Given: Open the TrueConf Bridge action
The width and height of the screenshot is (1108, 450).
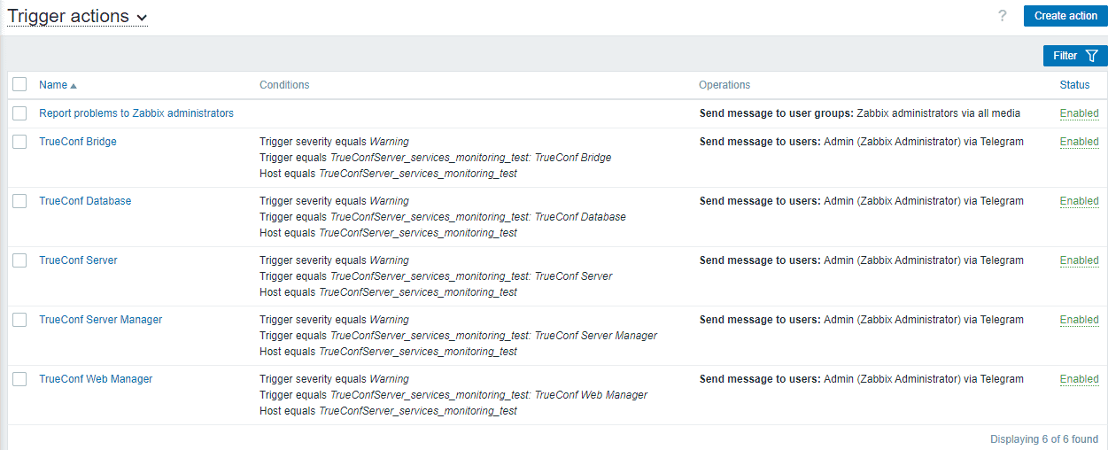Looking at the screenshot, I should [78, 142].
